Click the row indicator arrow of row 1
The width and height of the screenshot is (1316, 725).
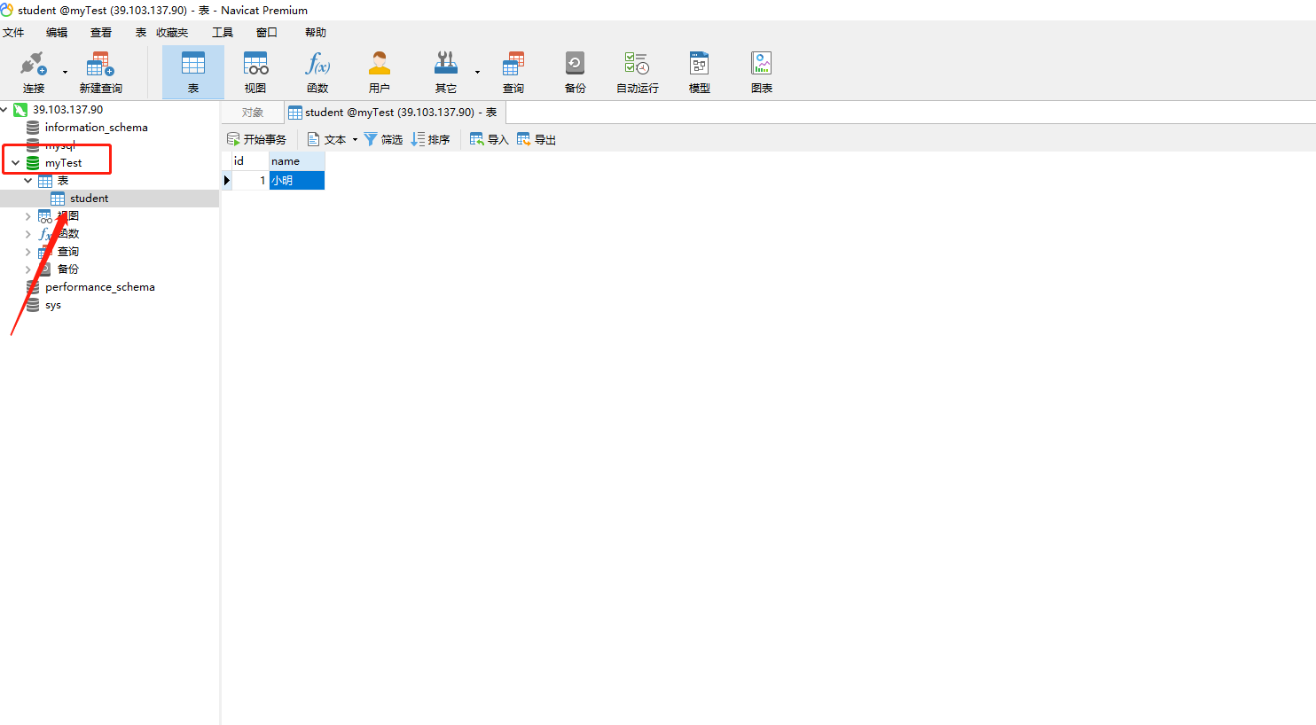[226, 180]
